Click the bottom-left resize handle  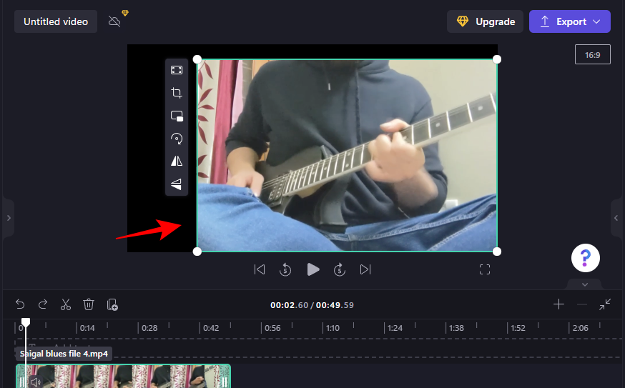[x=197, y=252]
